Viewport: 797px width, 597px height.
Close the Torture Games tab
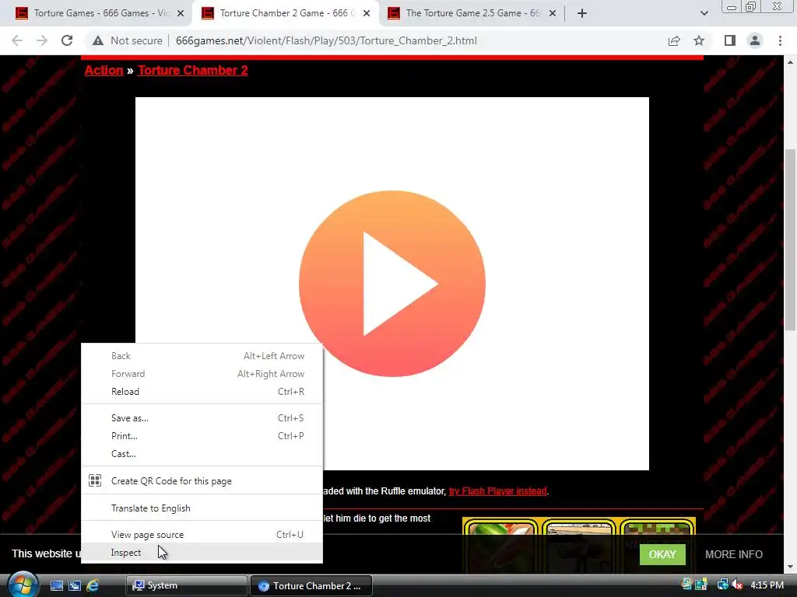point(181,13)
